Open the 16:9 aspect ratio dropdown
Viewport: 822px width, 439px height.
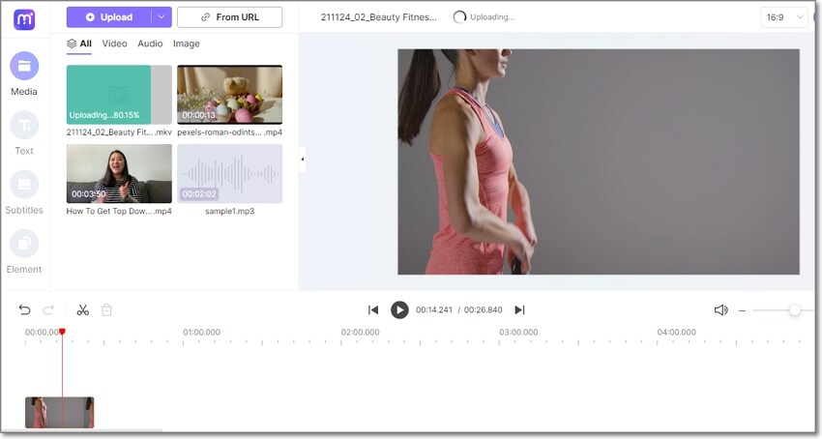coord(783,17)
